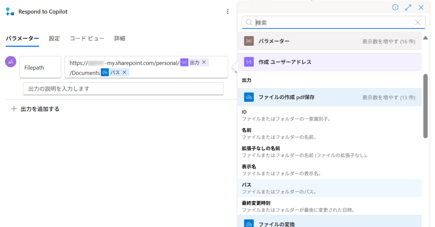This screenshot has width=435, height=227.
Task: Open the three-dot more options menu
Action: [228, 12]
